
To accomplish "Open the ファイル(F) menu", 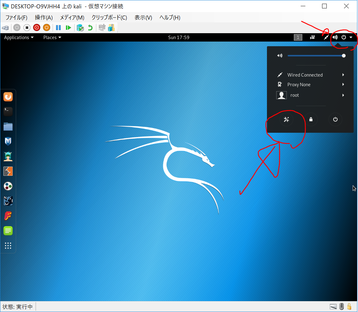I will (16, 18).
